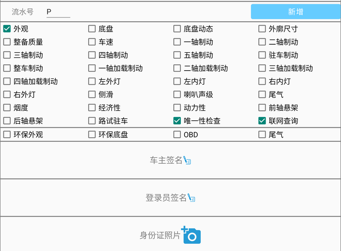This screenshot has width=341, height=251.
Task: Tick the 环保外观 checkbox
Action: point(7,134)
